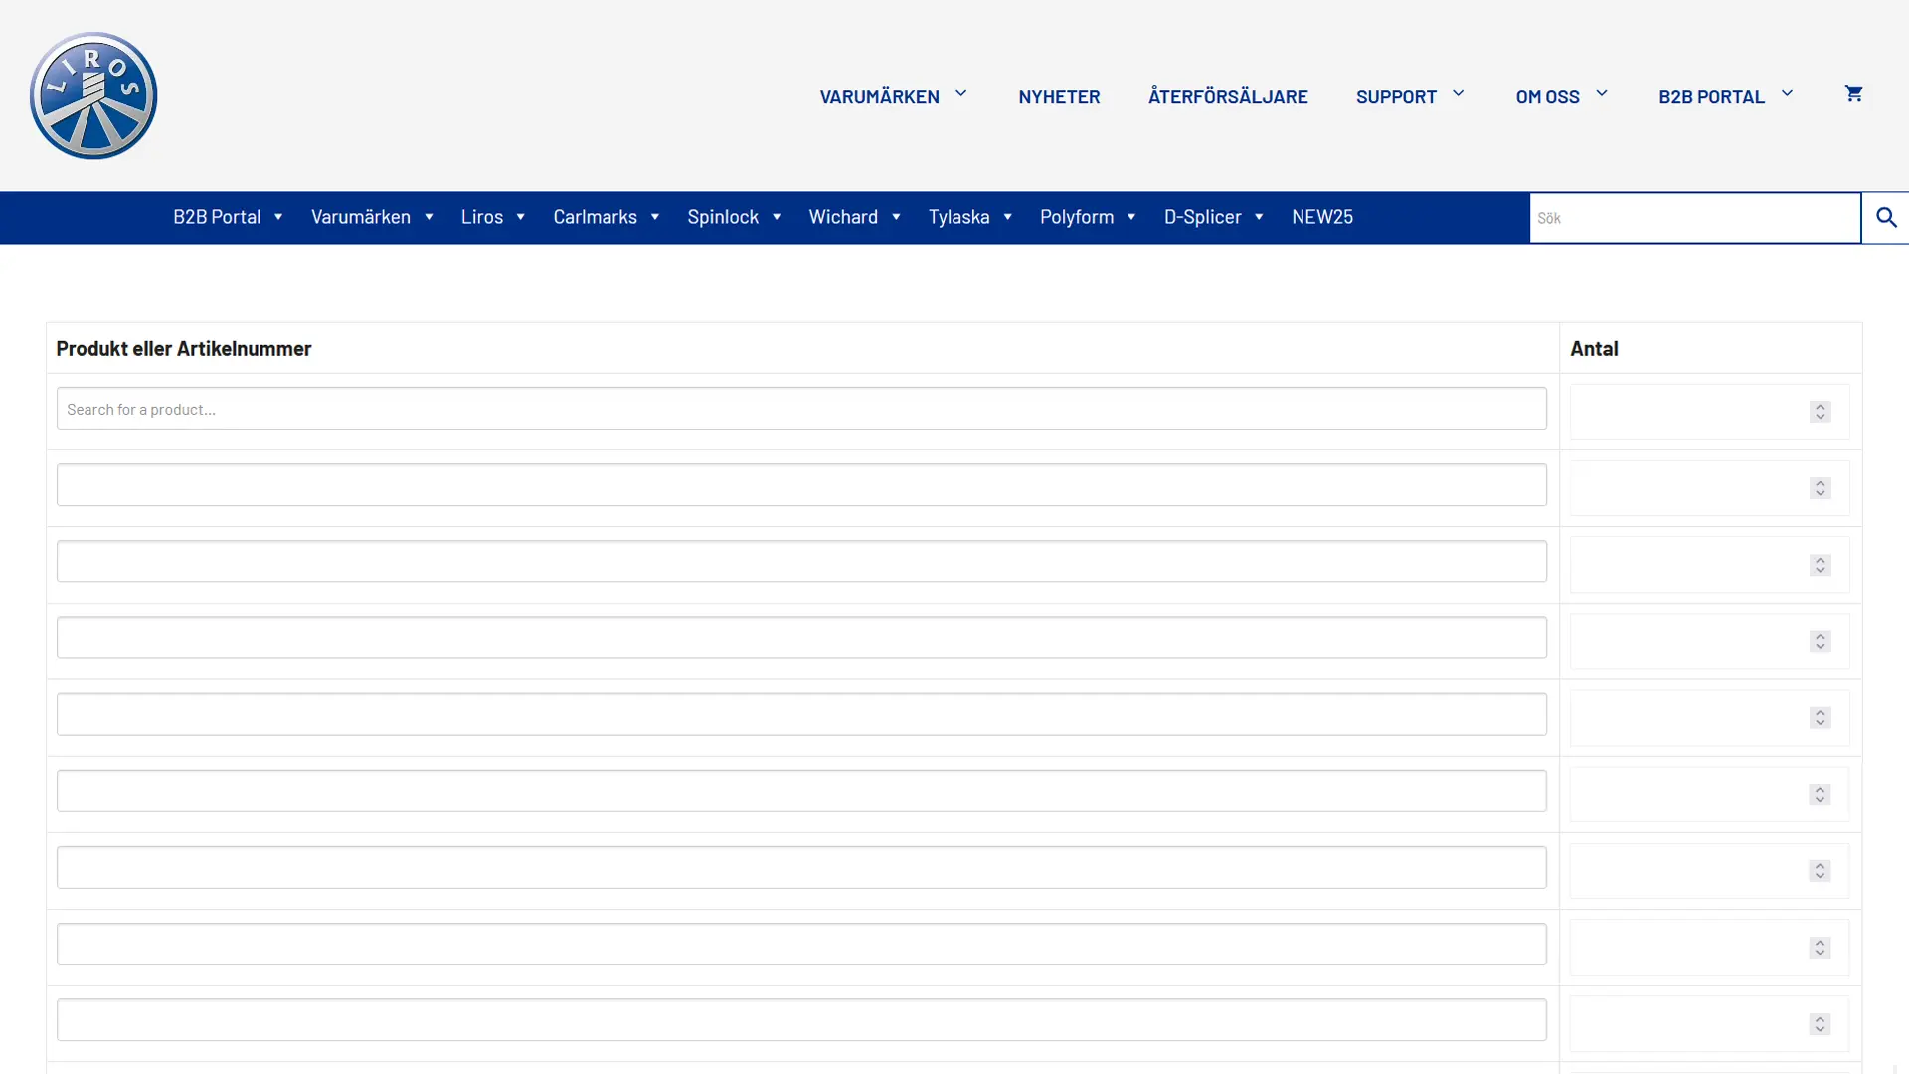Expand the Om Oss menu chevron

coord(1601,94)
